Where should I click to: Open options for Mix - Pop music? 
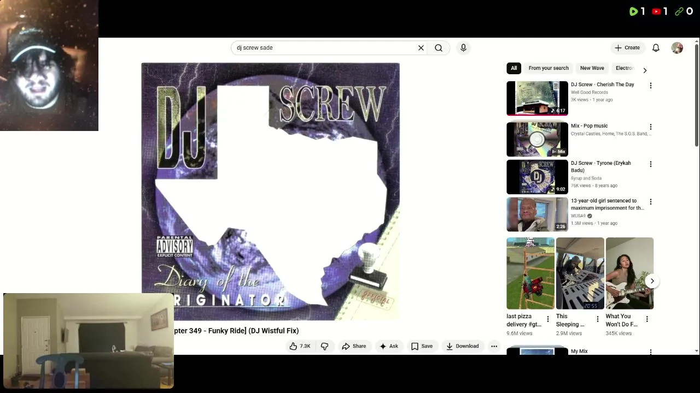650,127
